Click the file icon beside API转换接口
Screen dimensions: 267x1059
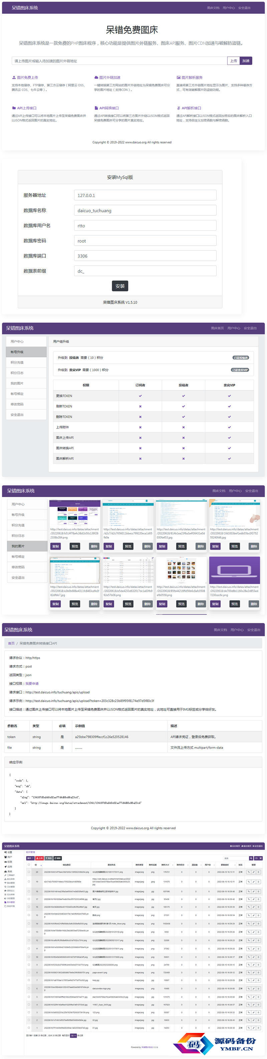tap(96, 108)
